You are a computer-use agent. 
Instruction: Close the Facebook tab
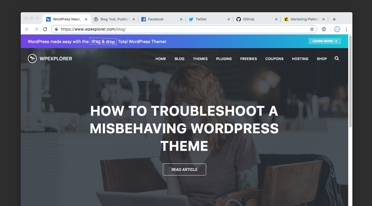[x=181, y=19]
